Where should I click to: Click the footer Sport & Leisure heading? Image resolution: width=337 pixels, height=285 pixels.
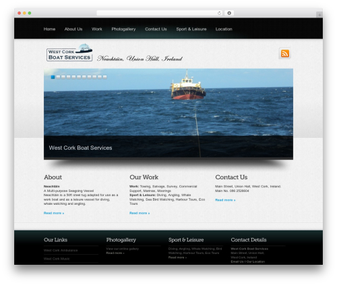coord(186,240)
